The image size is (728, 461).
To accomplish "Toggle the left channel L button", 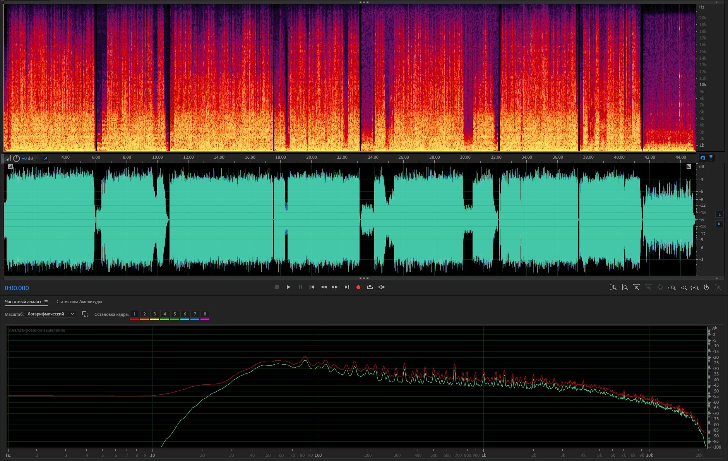I will [x=719, y=214].
